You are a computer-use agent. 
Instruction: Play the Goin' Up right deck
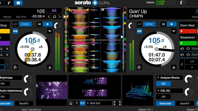tap(172, 24)
